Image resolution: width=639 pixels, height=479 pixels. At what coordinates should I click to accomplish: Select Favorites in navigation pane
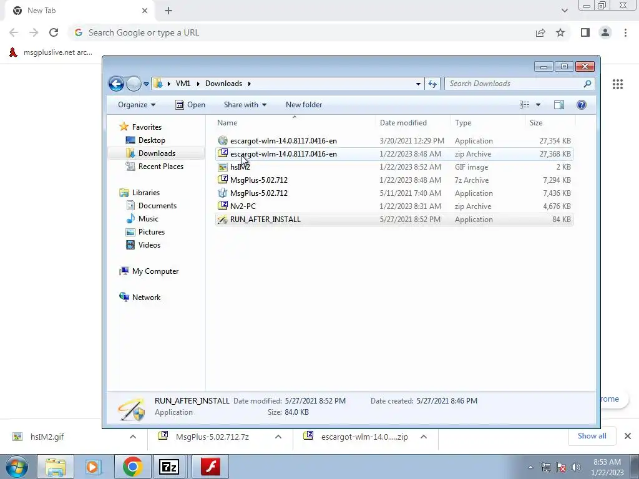click(x=147, y=127)
